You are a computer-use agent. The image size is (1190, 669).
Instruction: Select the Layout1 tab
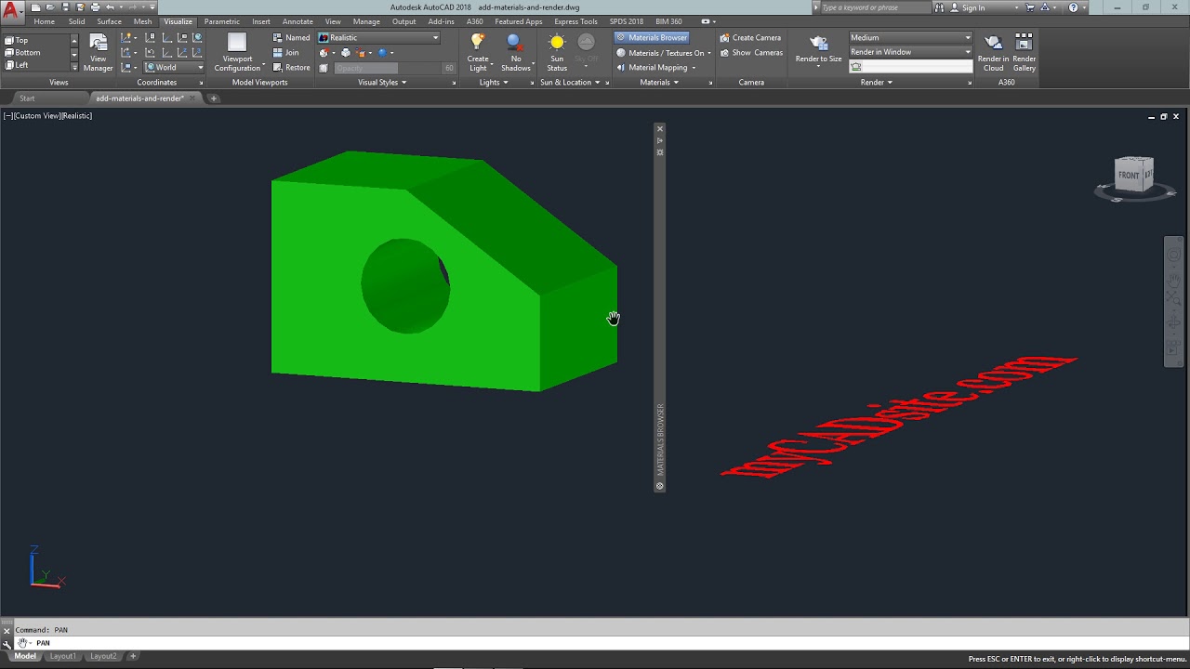coord(62,656)
